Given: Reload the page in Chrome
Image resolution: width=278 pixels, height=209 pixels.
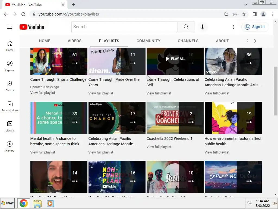Looking at the screenshot, I should point(23,14).
